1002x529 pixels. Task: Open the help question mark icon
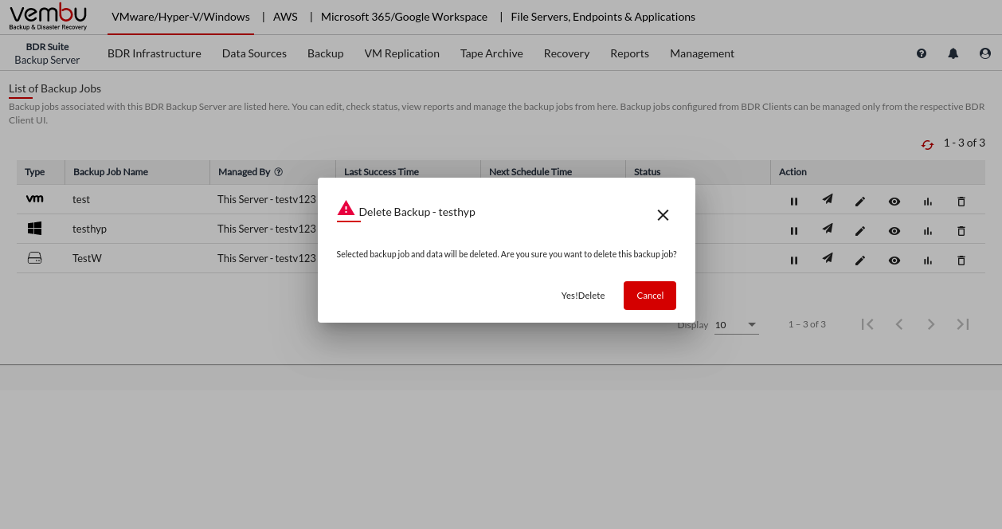922,53
